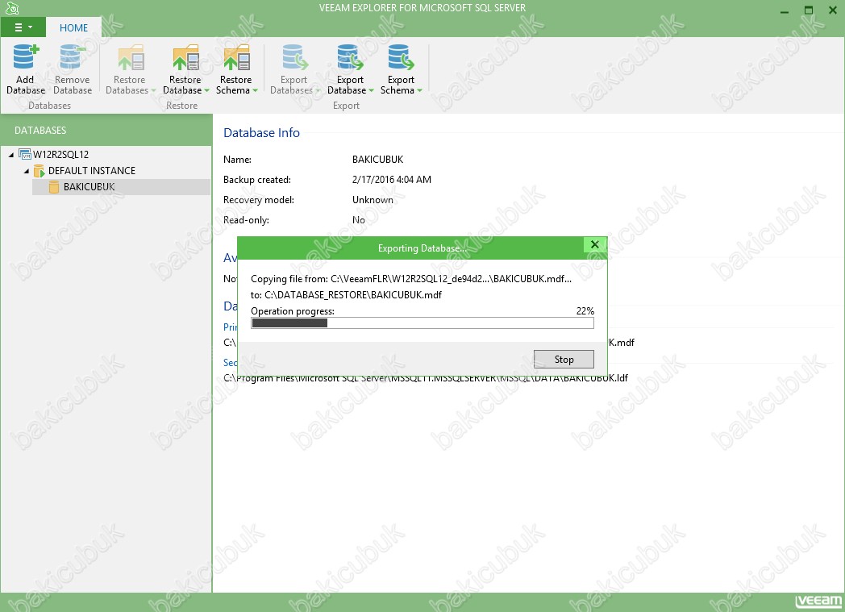Switch to the HOME ribbon tab
The height and width of the screenshot is (612, 845).
click(x=73, y=27)
